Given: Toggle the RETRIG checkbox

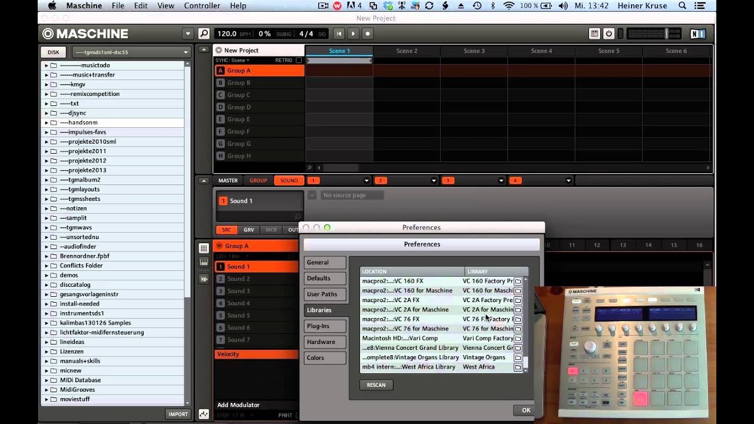Looking at the screenshot, I should 299,60.
